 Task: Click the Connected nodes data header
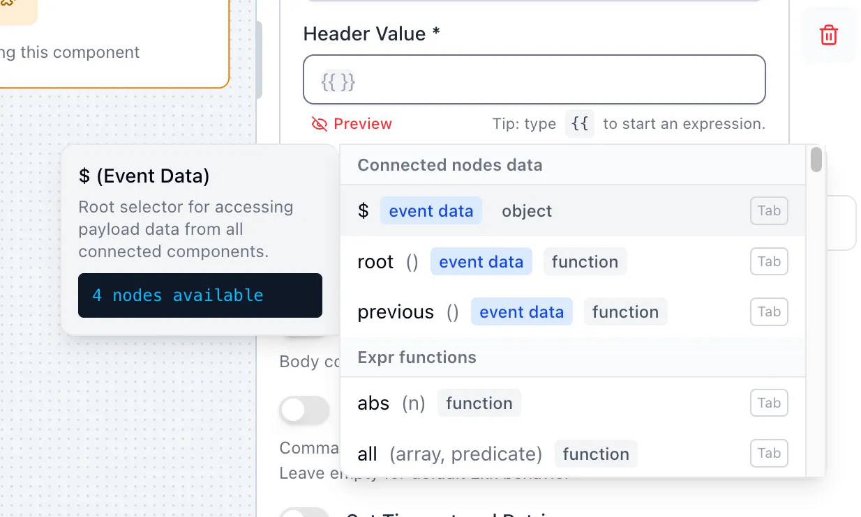[449, 165]
